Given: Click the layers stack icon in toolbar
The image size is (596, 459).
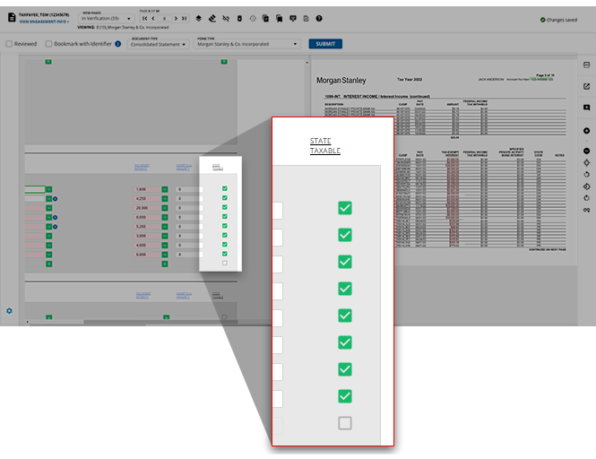Looking at the screenshot, I should tap(198, 19).
